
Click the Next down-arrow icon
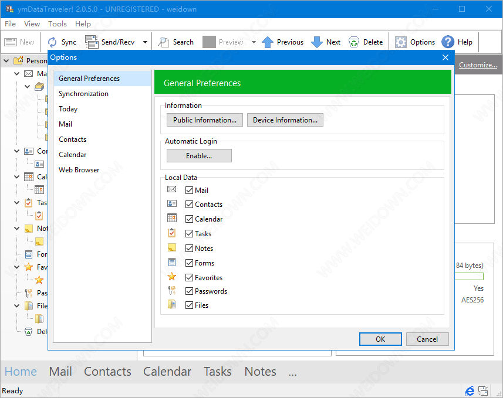(x=317, y=42)
